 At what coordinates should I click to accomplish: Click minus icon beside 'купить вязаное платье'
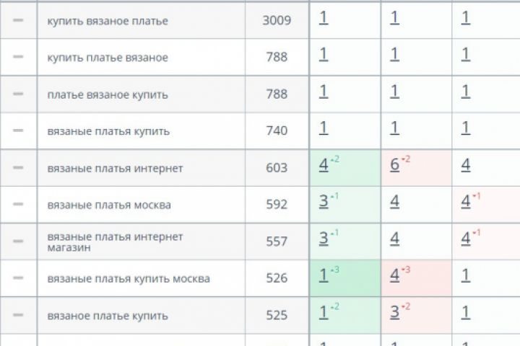pos(18,20)
